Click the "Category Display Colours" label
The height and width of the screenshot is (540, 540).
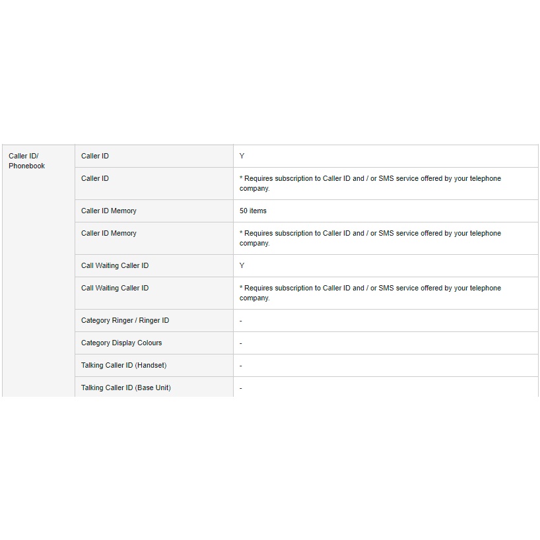(121, 343)
